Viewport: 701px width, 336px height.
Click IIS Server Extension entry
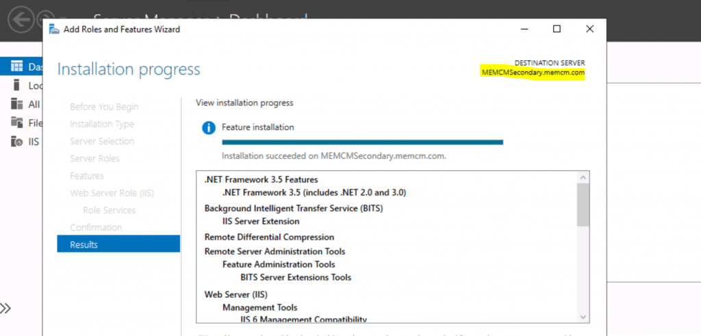(261, 221)
